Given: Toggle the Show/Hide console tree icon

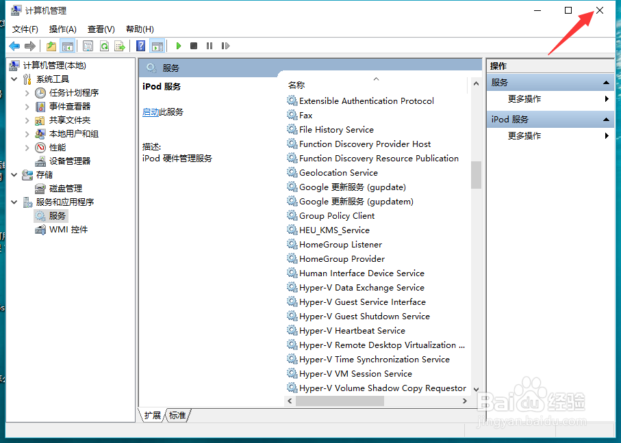Looking at the screenshot, I should [x=68, y=46].
